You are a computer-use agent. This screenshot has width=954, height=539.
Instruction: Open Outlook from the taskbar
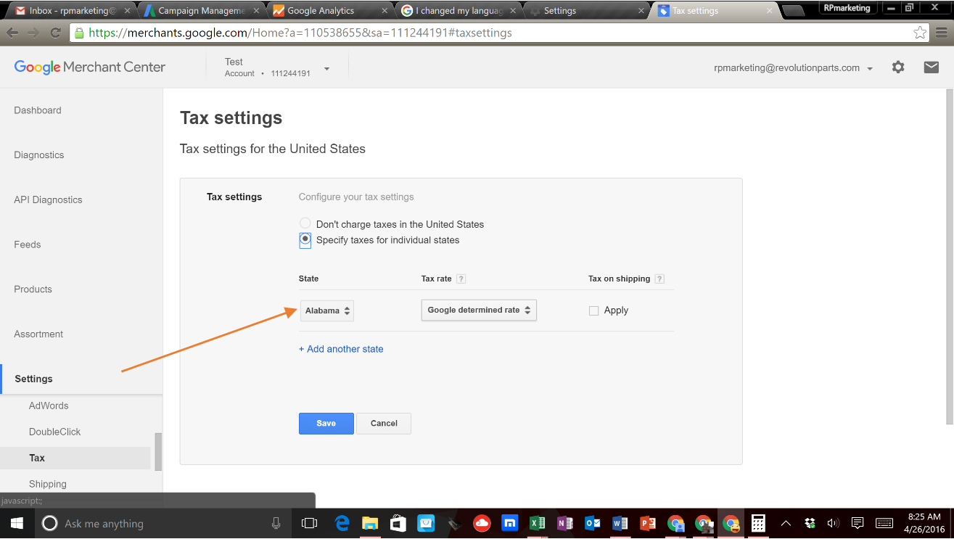pos(593,523)
